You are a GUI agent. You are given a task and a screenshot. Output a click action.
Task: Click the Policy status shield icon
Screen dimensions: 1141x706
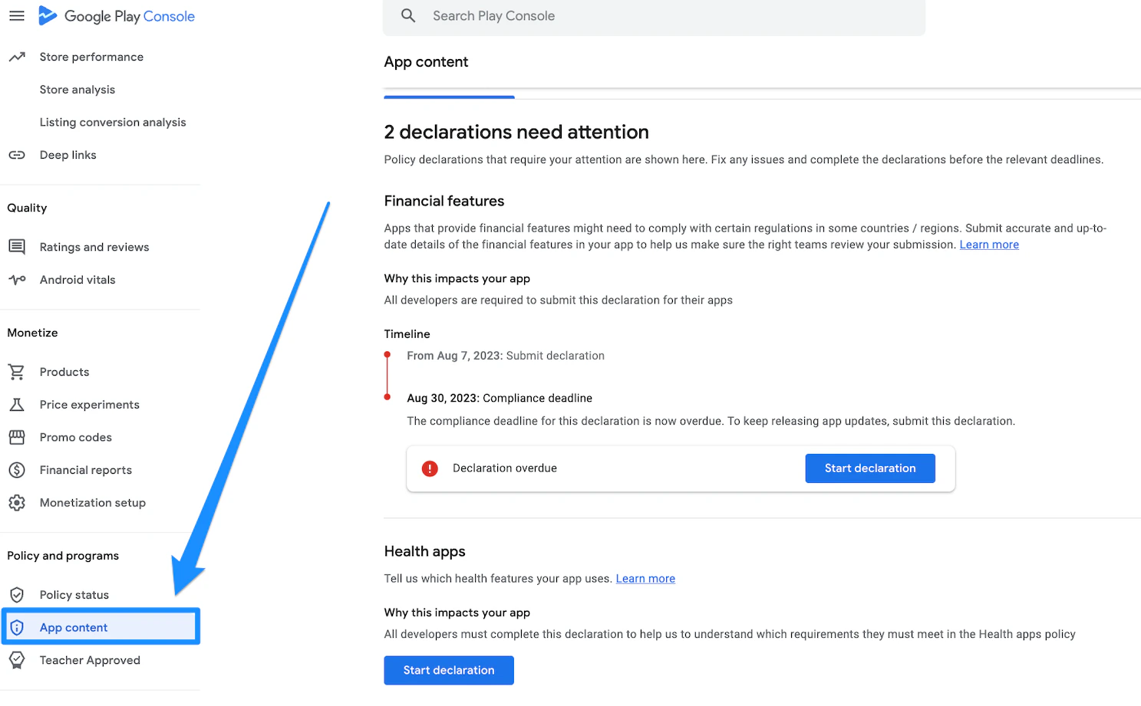(x=17, y=595)
